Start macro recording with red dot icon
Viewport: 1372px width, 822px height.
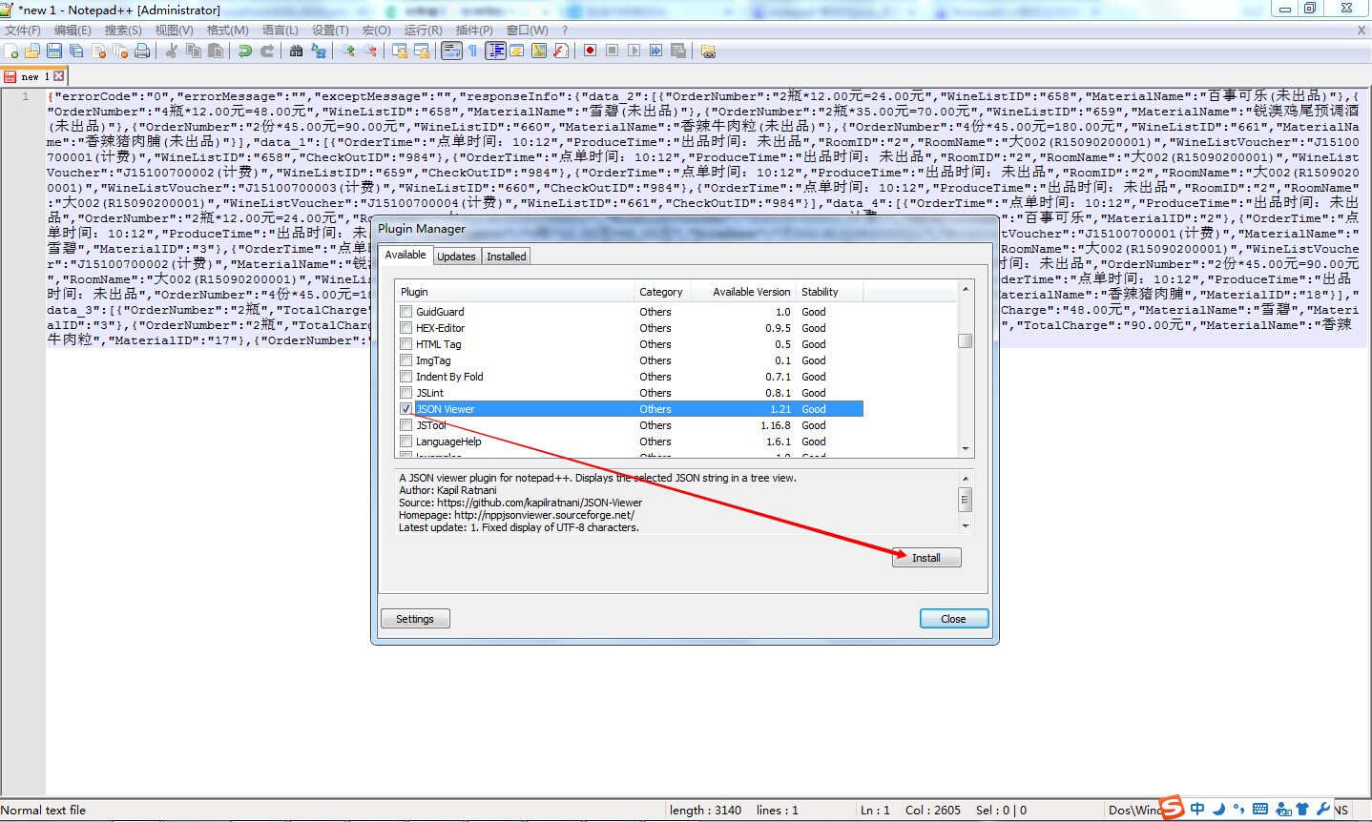(590, 51)
